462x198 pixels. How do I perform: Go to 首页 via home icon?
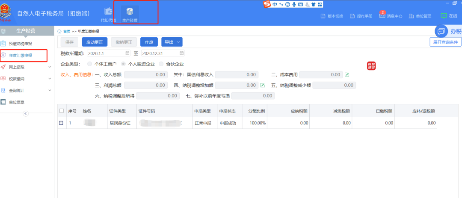(x=59, y=31)
